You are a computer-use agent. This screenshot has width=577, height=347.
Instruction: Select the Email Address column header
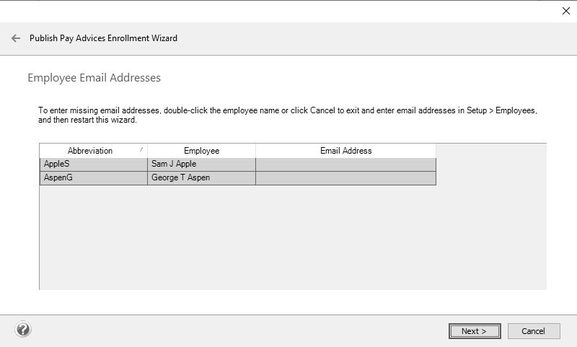point(345,151)
